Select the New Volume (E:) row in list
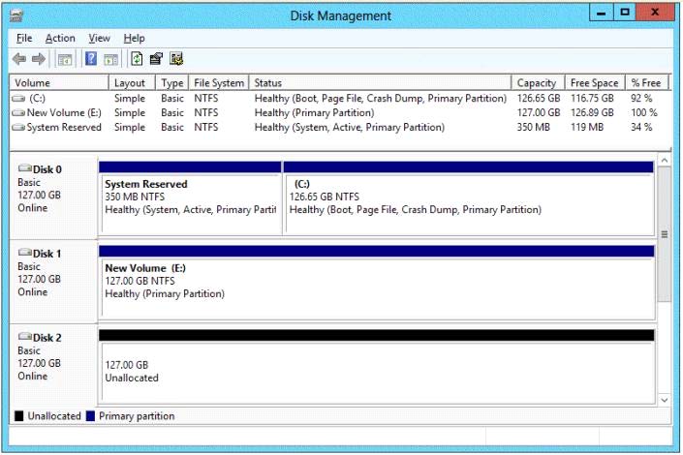The width and height of the screenshot is (683, 455). [x=60, y=112]
